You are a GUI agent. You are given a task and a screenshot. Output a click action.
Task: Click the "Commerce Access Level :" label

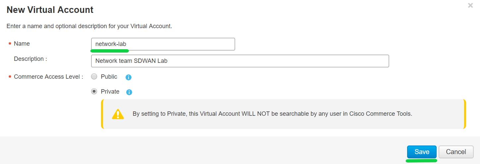(x=48, y=77)
